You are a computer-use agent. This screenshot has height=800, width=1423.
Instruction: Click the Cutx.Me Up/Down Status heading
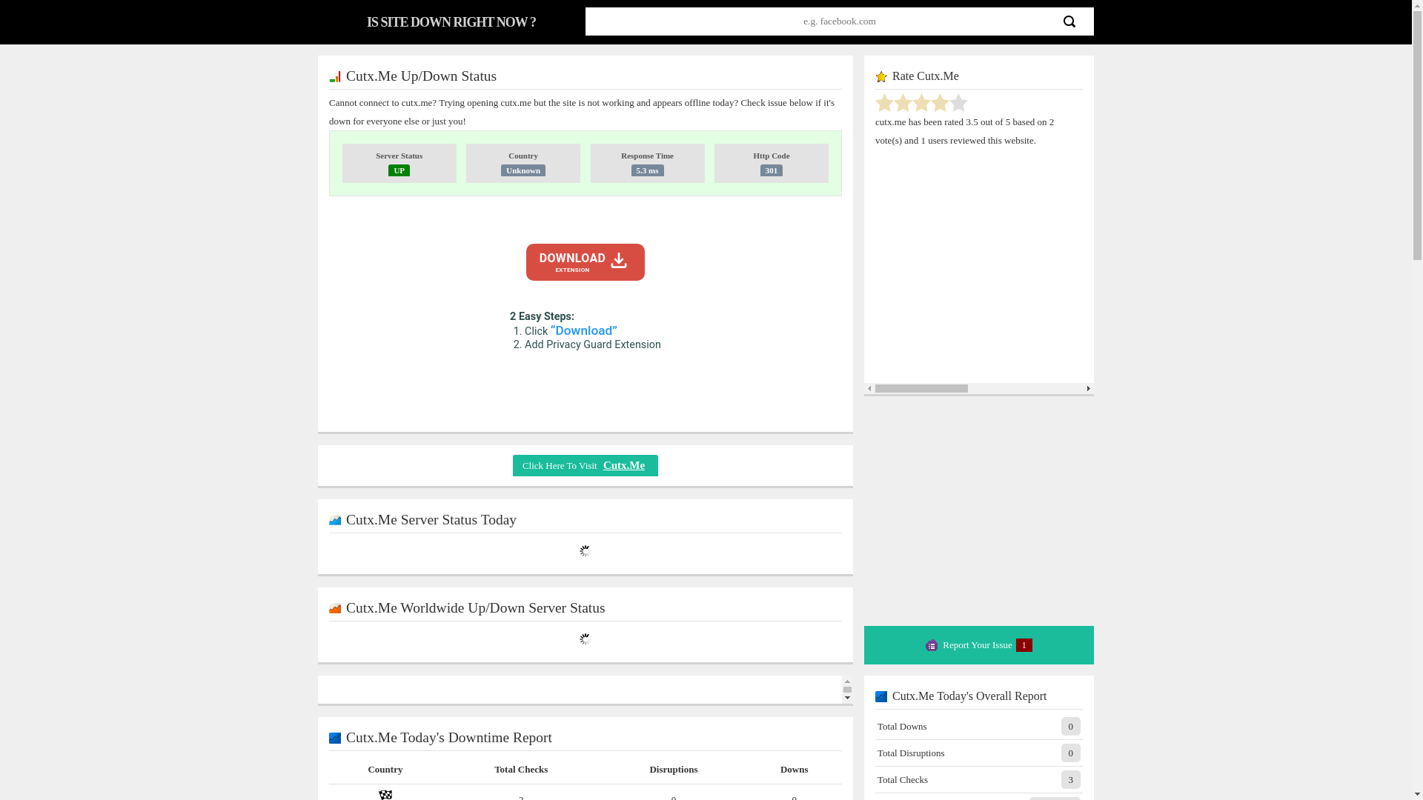click(421, 76)
